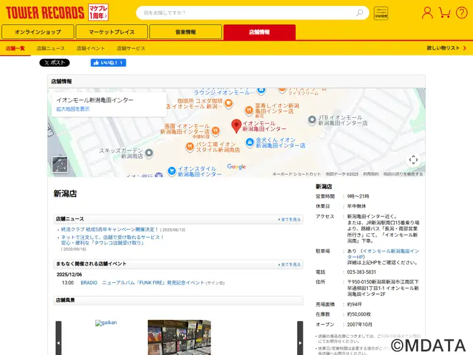Click the previous arrow on store photos

pyautogui.click(x=58, y=341)
